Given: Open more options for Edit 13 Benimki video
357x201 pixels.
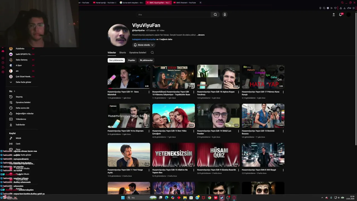Looking at the screenshot, I should [x=283, y=131].
